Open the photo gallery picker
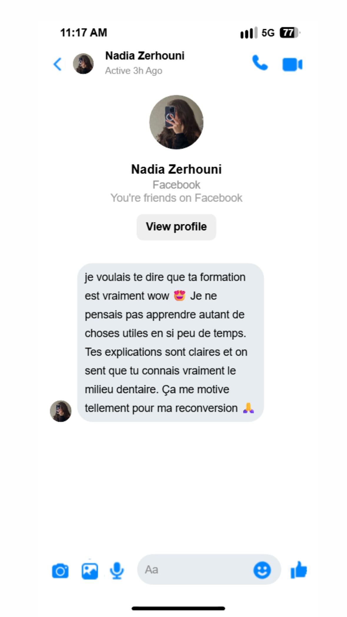The height and width of the screenshot is (617, 347). point(90,571)
